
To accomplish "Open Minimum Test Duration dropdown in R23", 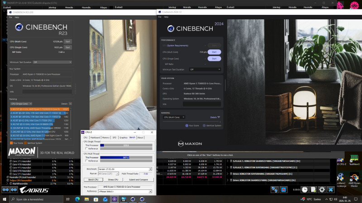I will (x=52, y=62).
